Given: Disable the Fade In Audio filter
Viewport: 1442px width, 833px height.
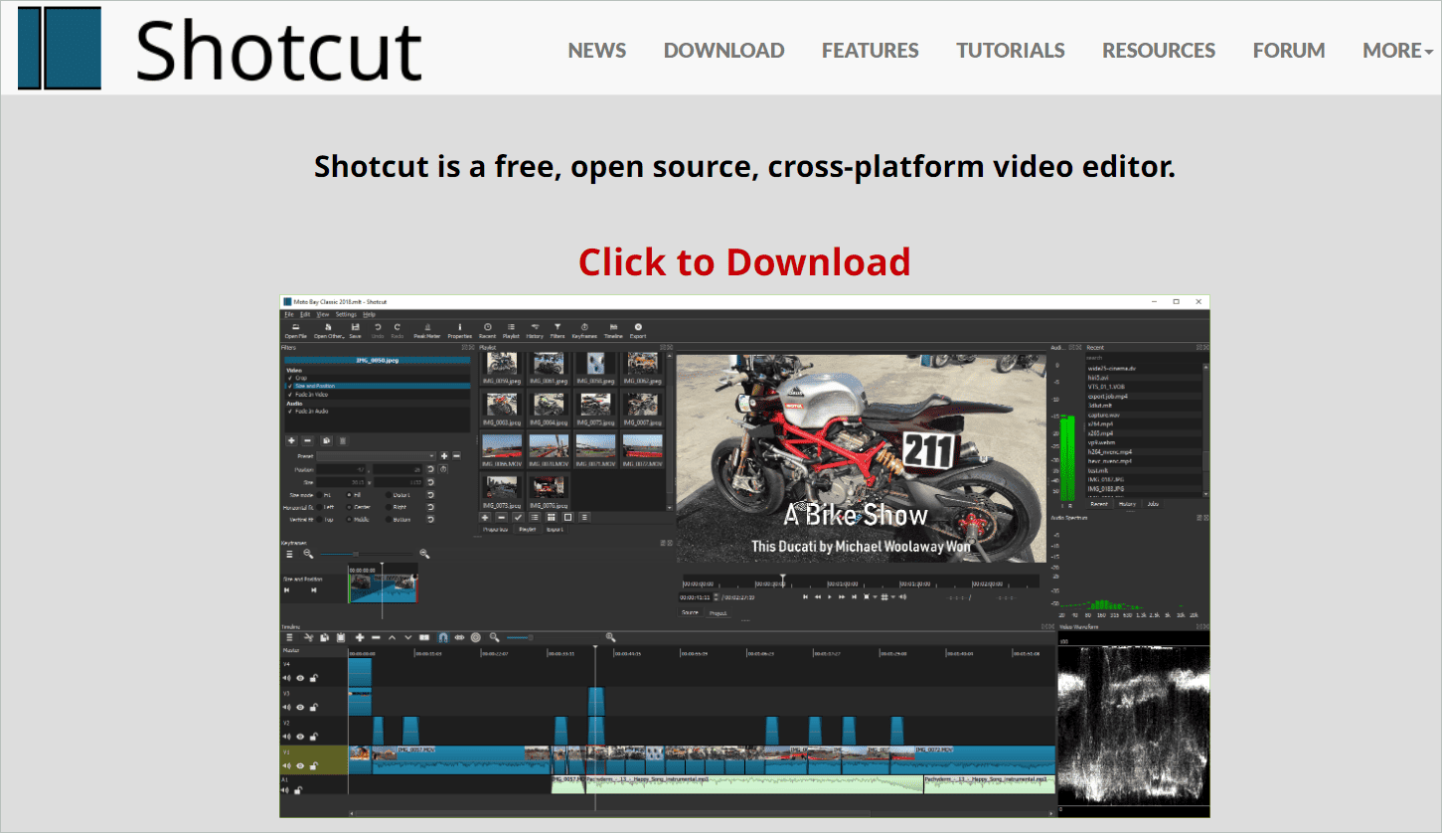Looking at the screenshot, I should [289, 412].
